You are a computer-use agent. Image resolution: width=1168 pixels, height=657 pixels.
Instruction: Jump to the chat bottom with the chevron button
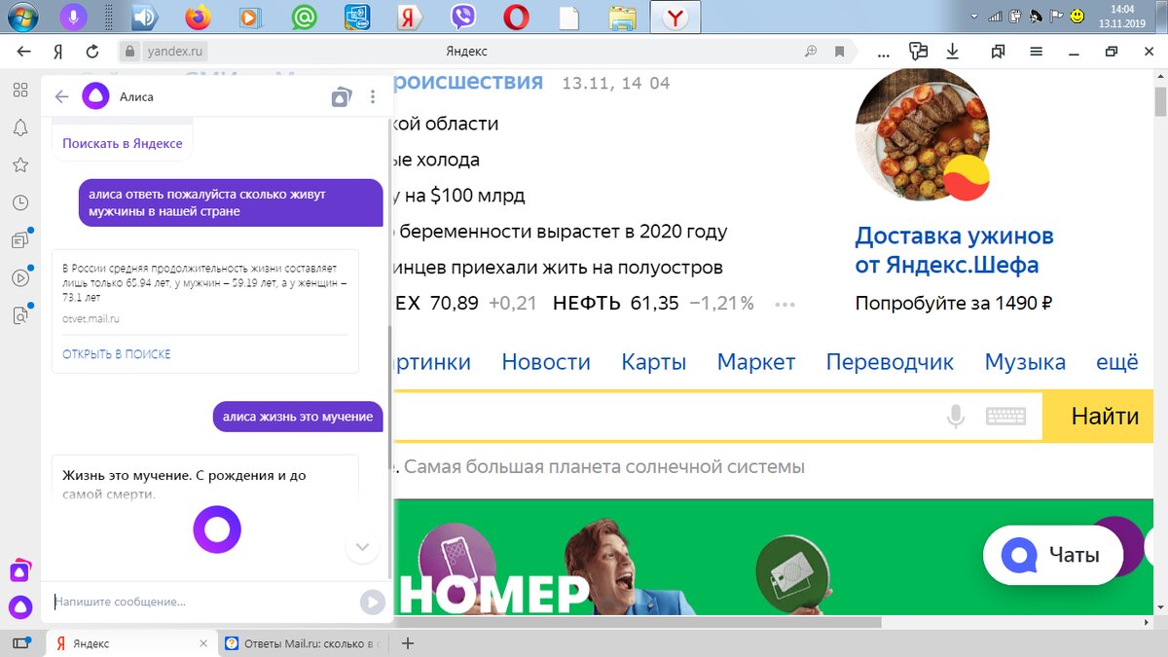(x=362, y=547)
